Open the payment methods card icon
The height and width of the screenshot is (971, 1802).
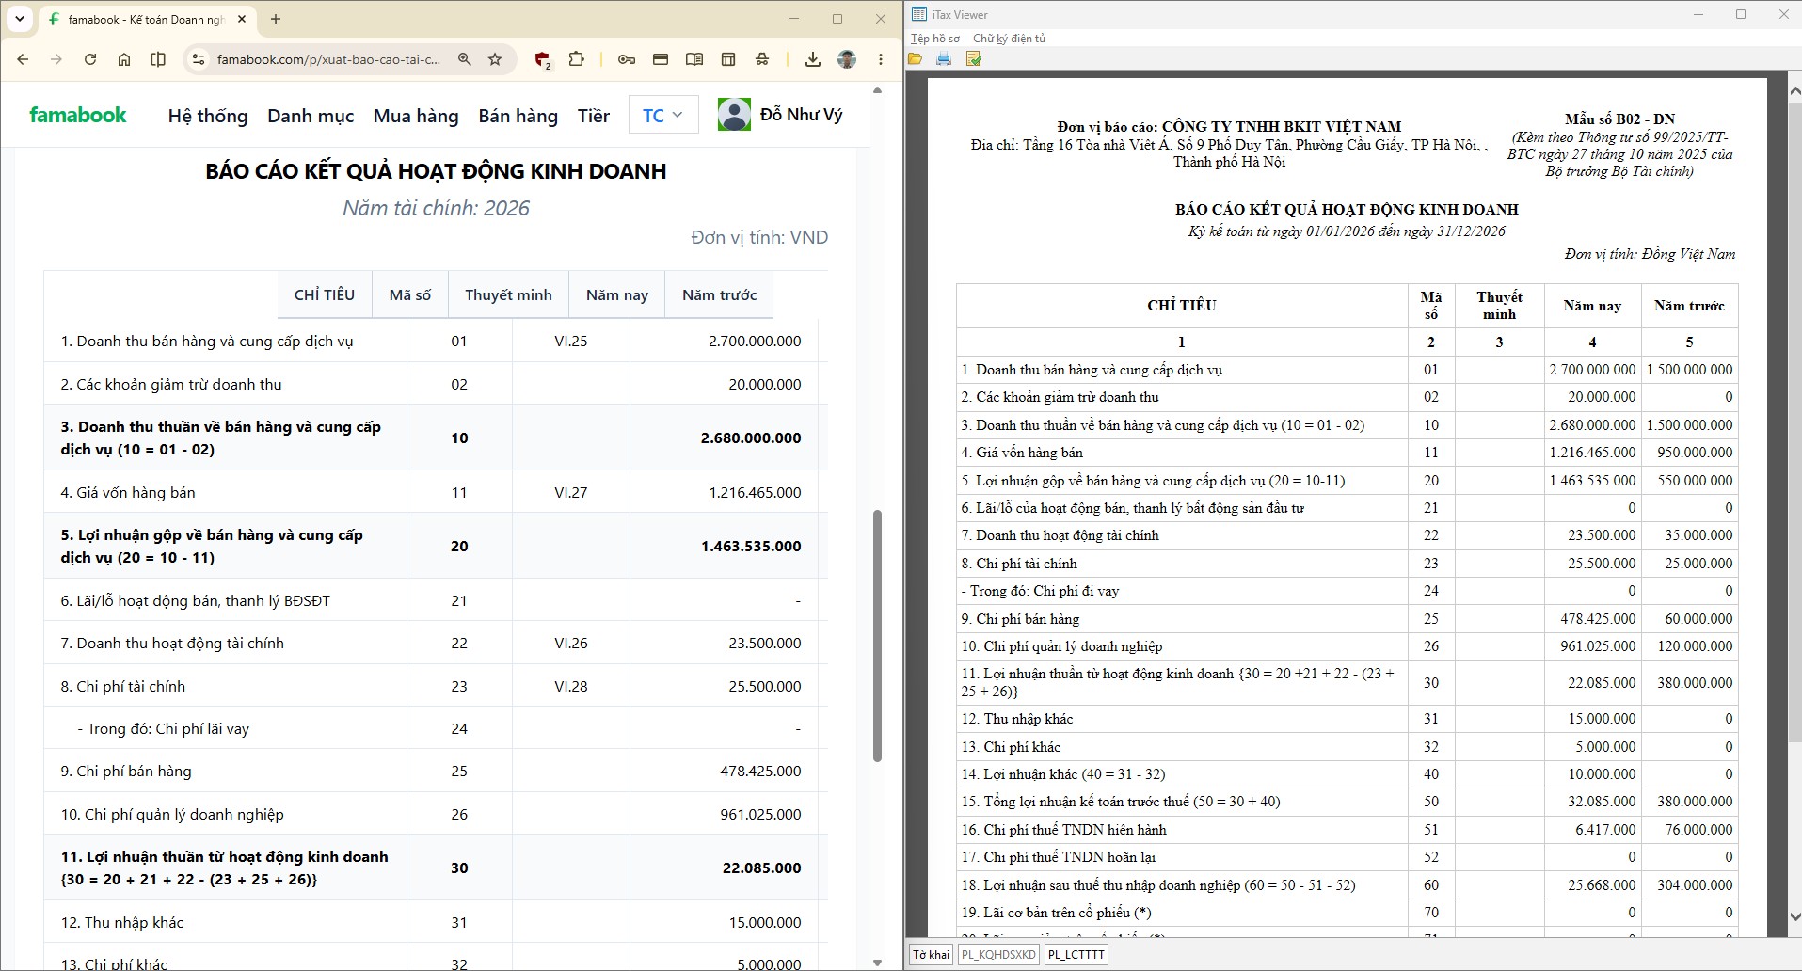661,59
